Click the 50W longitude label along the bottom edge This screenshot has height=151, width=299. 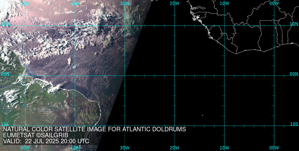25,148
